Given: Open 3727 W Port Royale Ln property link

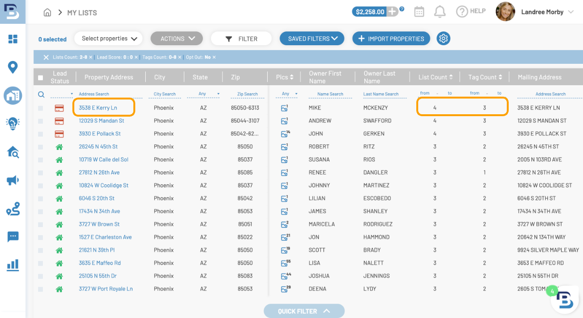Looking at the screenshot, I should tap(106, 288).
